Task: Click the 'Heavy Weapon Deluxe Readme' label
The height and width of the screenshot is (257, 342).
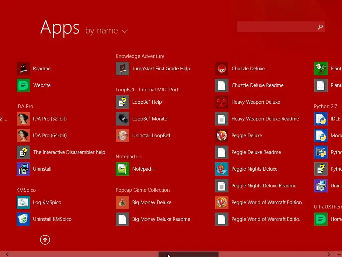Action: (265, 119)
